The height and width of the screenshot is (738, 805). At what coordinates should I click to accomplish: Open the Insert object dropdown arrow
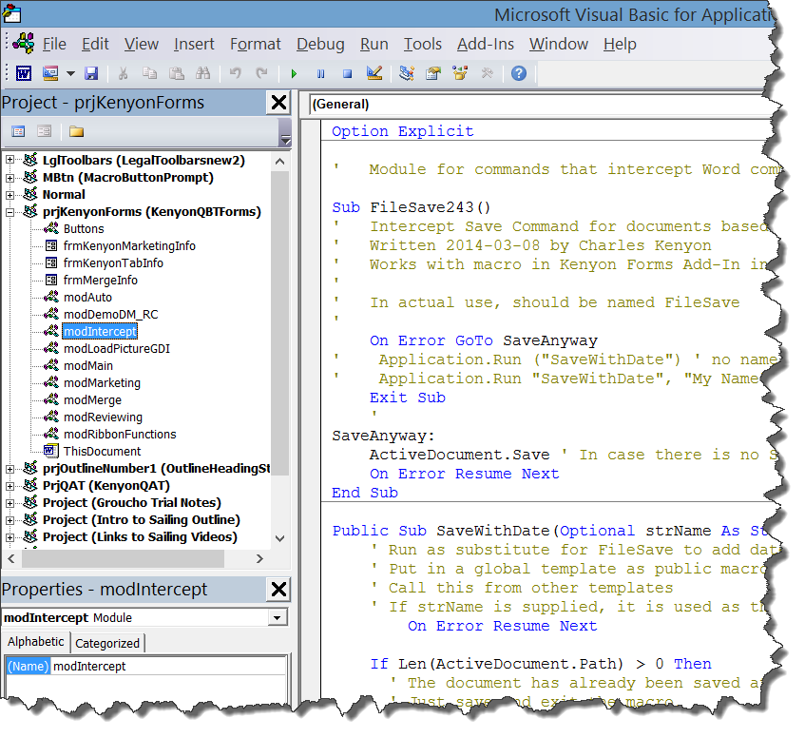(71, 73)
